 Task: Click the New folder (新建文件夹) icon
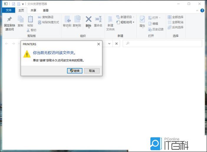click(x=110, y=19)
